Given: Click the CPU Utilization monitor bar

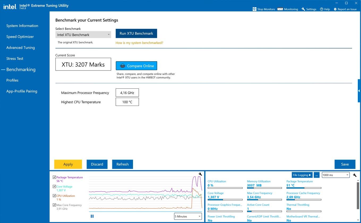Looking at the screenshot, I should tap(225, 188).
